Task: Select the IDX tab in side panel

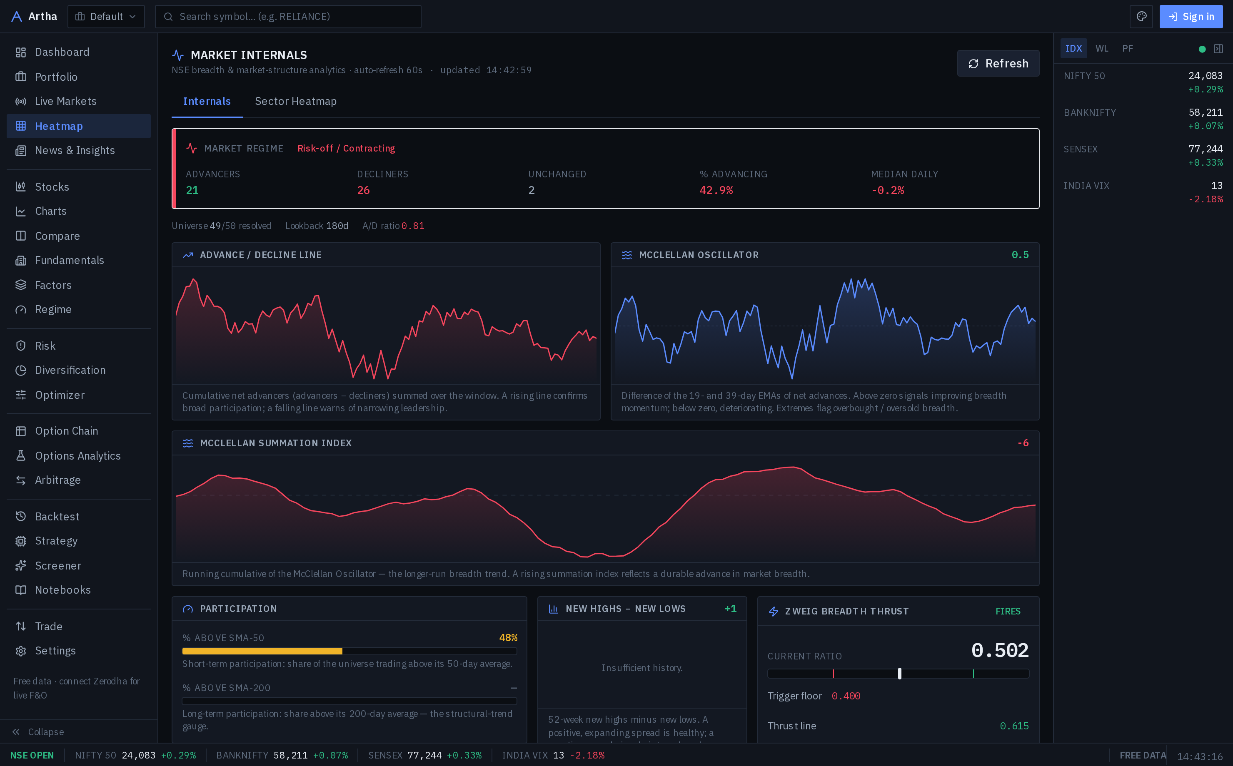Action: [1073, 49]
